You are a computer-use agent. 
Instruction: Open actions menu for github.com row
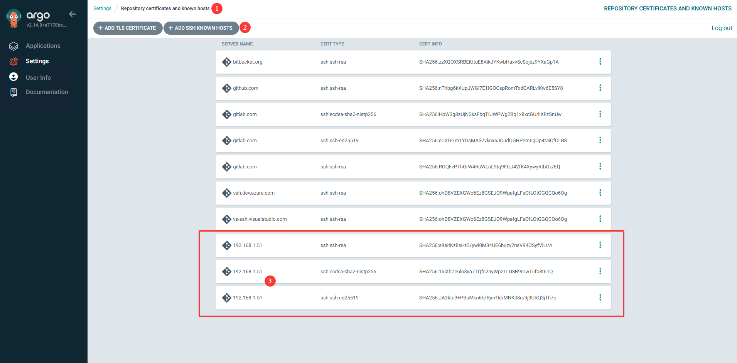tap(600, 88)
